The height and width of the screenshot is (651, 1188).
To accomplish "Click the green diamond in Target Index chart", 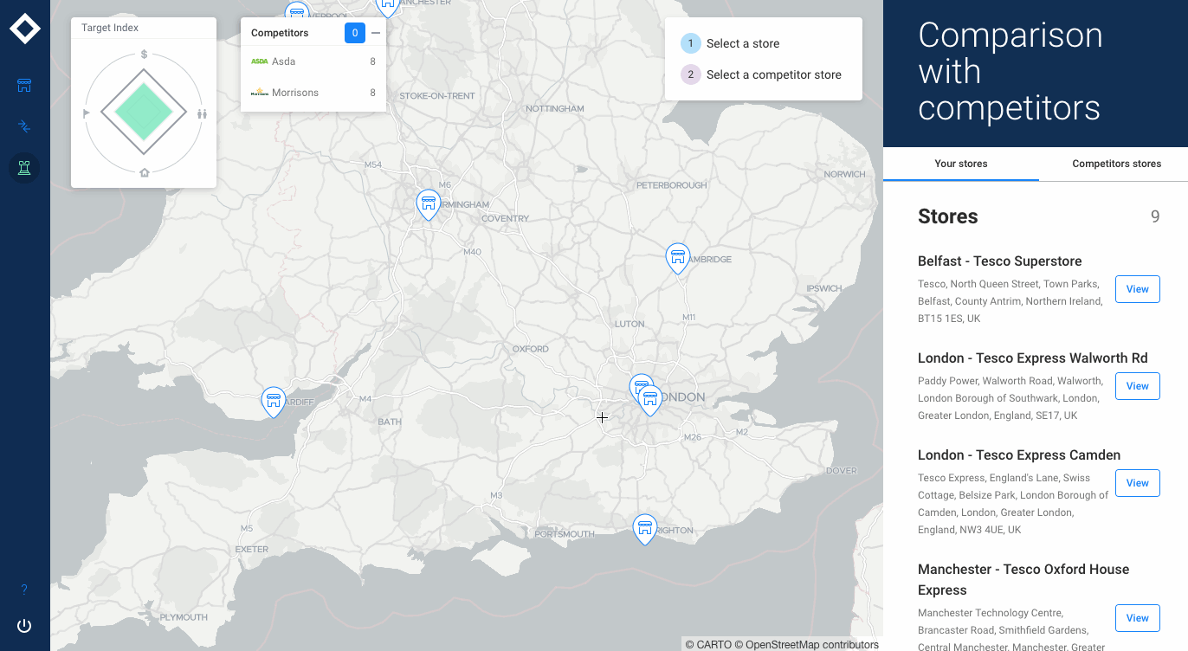I will (x=144, y=112).
